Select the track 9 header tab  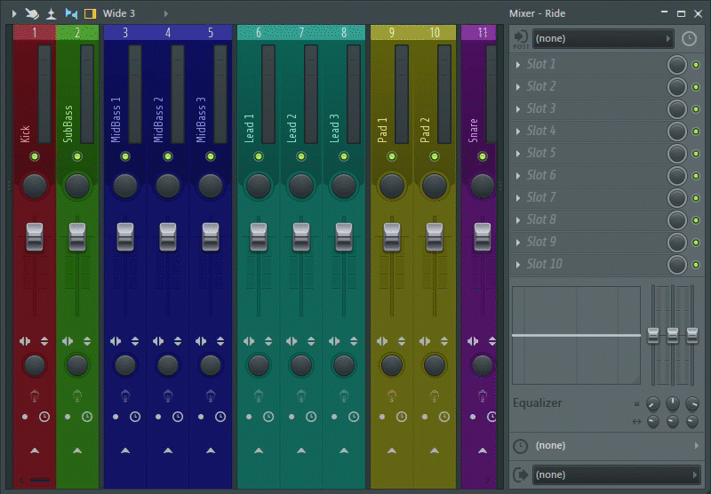tap(392, 33)
